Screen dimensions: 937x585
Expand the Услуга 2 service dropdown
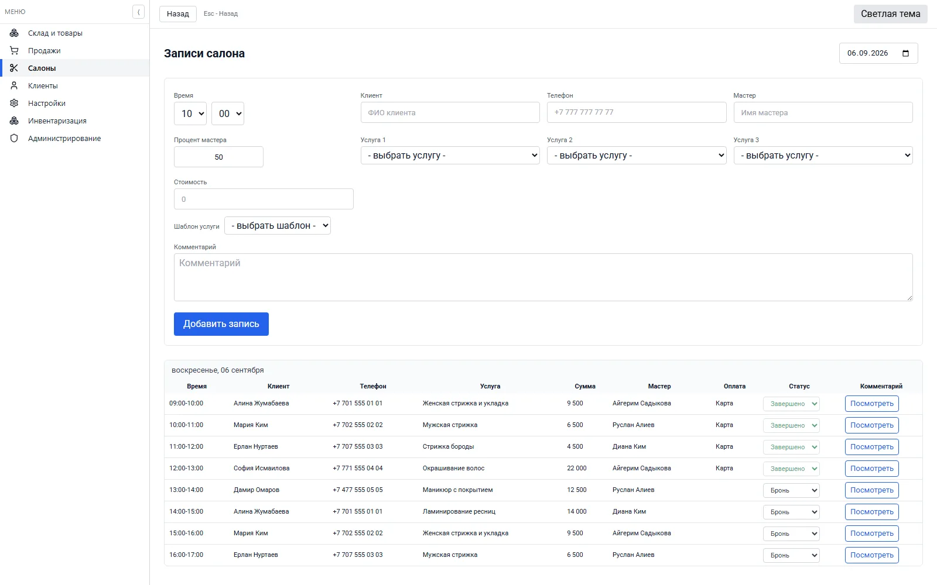pyautogui.click(x=637, y=156)
